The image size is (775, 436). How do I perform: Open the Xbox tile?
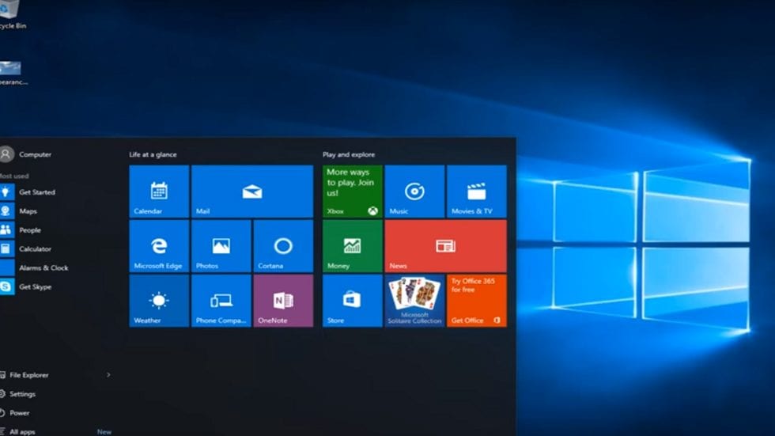[352, 191]
